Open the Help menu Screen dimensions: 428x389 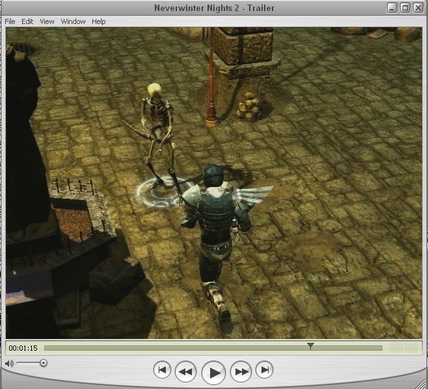[98, 21]
